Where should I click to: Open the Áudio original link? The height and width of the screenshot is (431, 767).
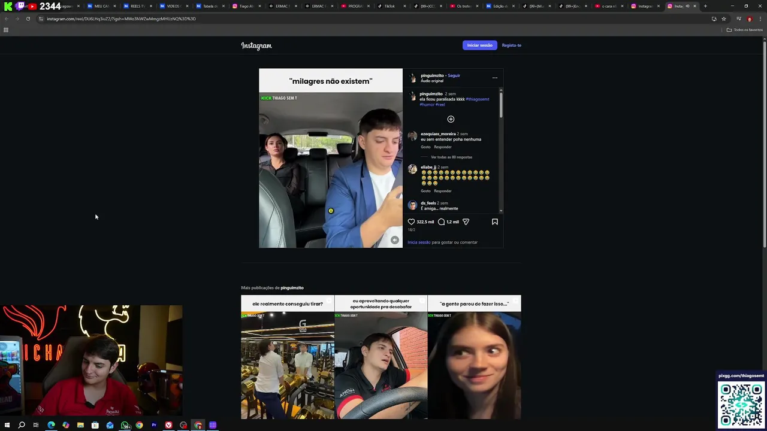(x=432, y=81)
